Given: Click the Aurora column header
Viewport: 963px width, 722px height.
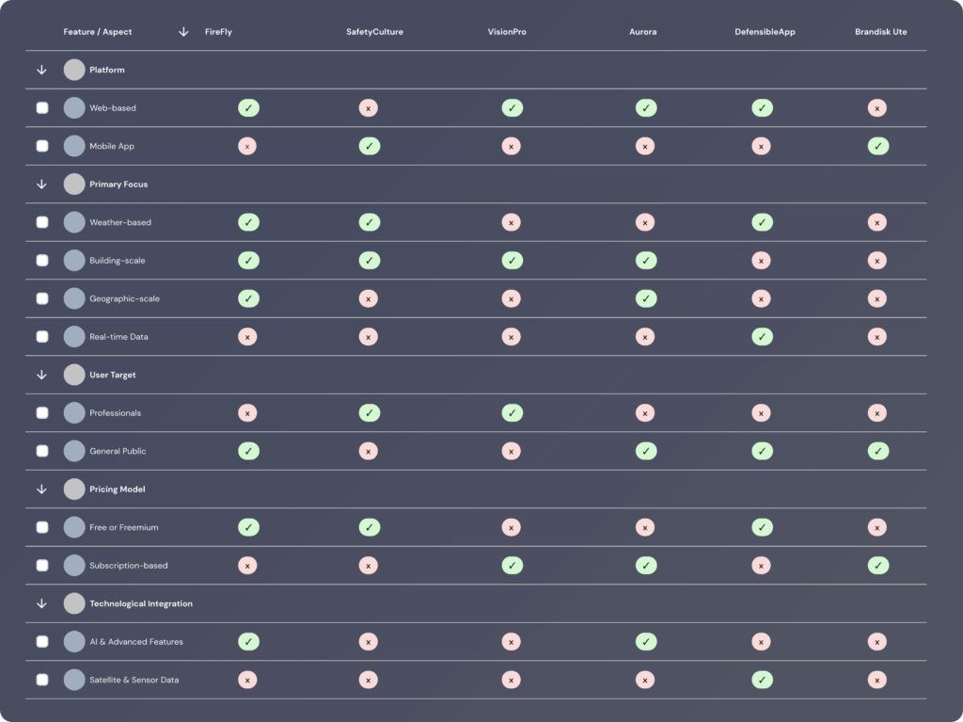Looking at the screenshot, I should [643, 32].
